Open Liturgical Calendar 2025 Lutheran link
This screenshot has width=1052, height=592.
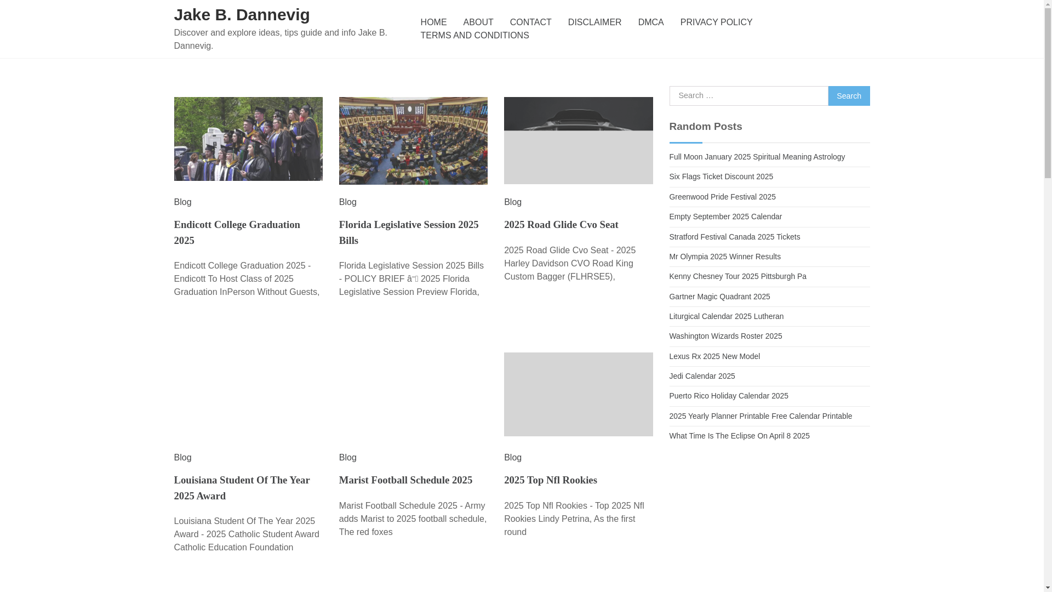pos(727,316)
